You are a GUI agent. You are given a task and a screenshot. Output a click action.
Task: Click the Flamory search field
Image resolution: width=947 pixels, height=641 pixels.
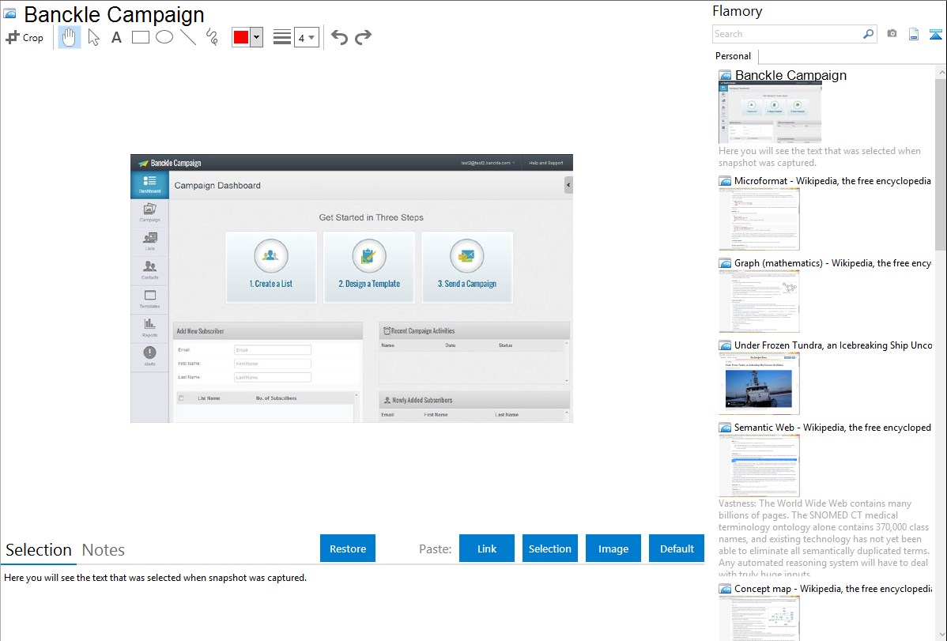tap(787, 34)
